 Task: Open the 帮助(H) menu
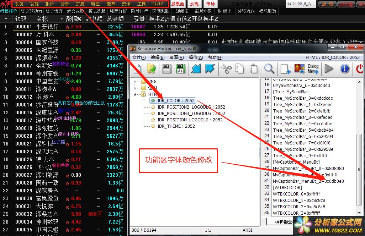click(215, 57)
